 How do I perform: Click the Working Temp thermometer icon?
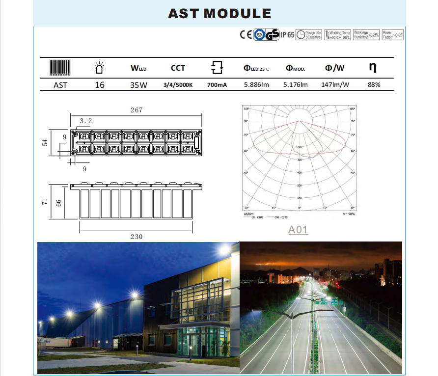(x=327, y=35)
